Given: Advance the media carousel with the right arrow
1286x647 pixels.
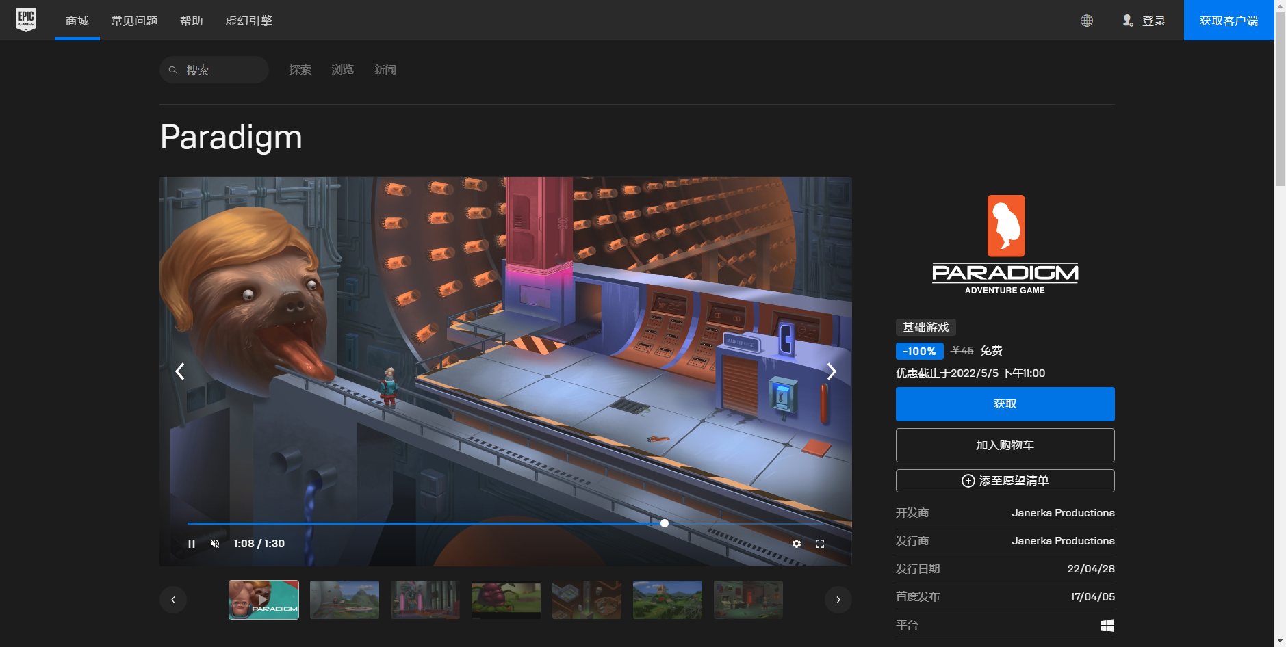Looking at the screenshot, I should [x=838, y=599].
